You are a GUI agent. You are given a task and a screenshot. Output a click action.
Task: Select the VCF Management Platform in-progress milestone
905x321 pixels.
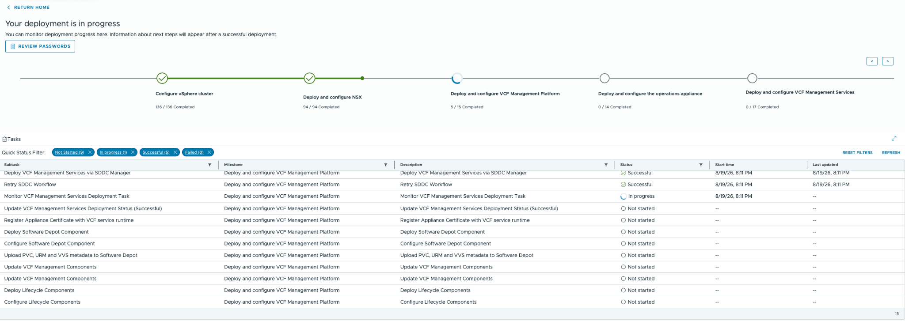457,78
